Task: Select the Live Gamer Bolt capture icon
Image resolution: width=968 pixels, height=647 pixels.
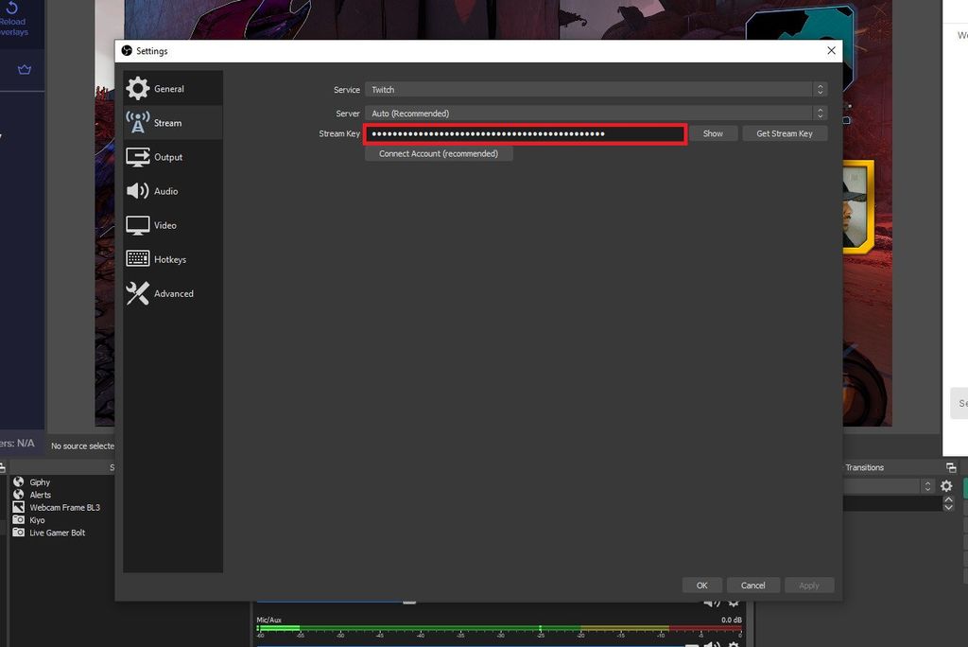Action: [19, 533]
